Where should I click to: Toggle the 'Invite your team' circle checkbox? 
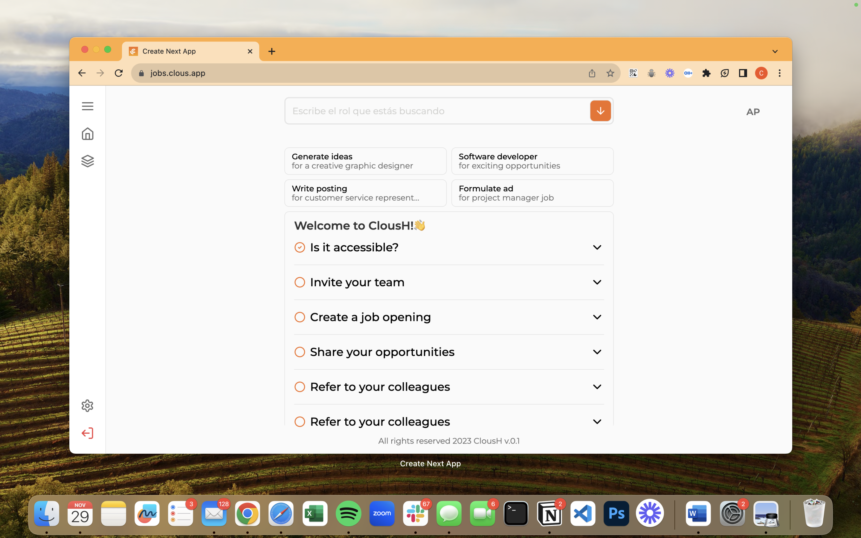click(300, 282)
